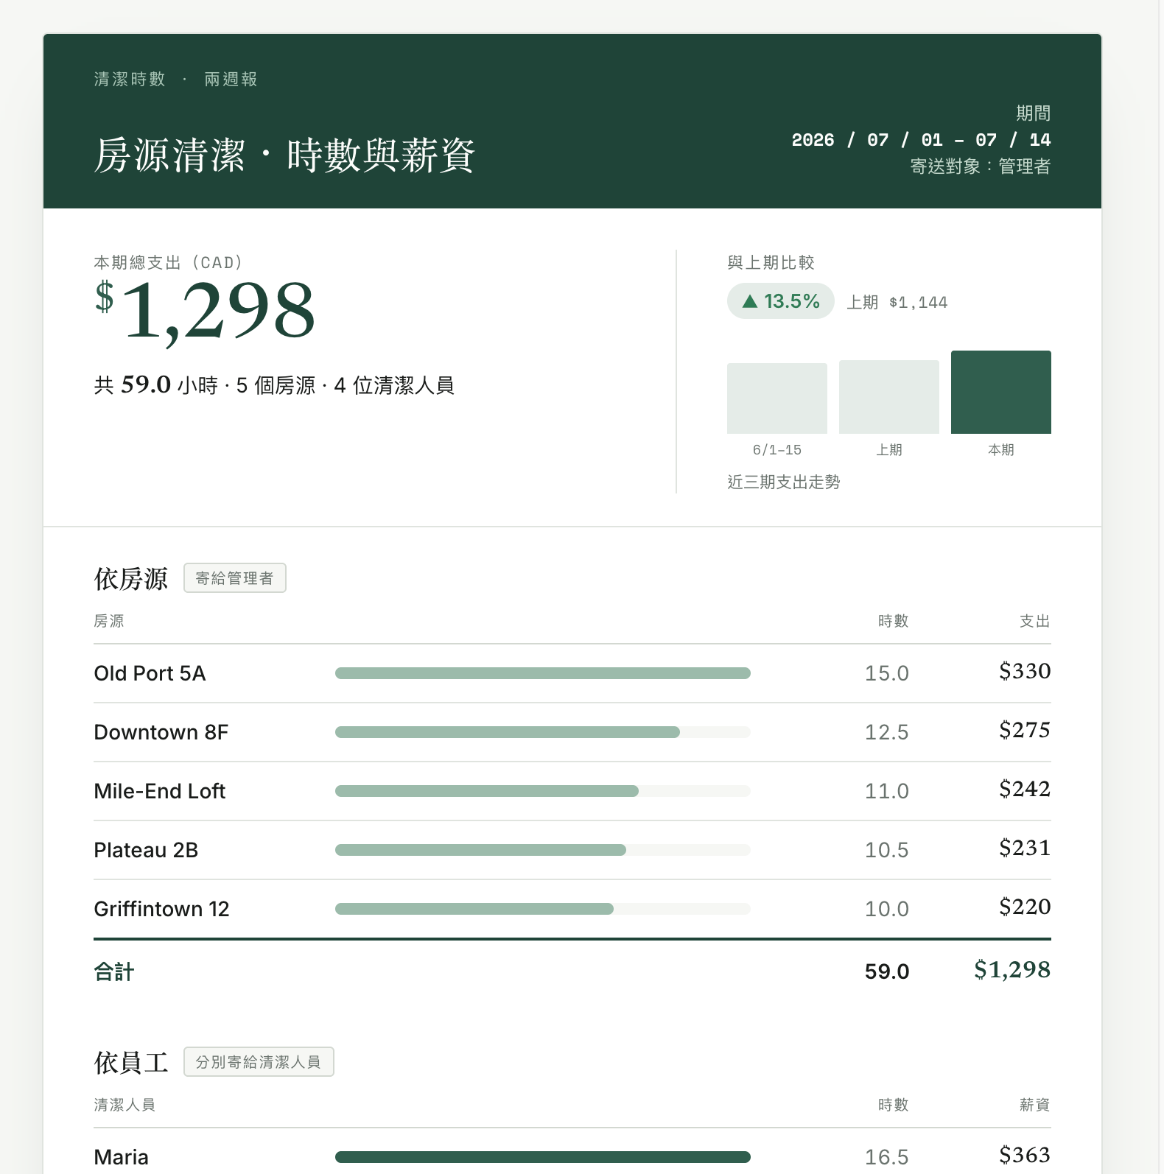Click the $242 expense amount
1164x1174 pixels.
(x=1025, y=789)
